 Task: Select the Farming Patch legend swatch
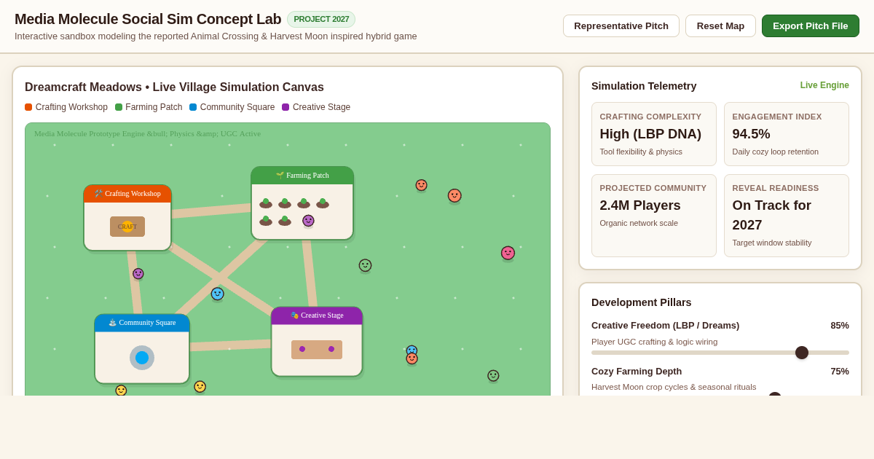[x=119, y=107]
